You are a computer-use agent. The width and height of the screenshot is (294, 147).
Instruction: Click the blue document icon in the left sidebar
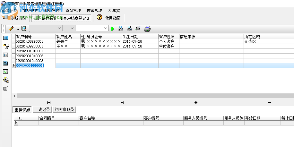6,63
